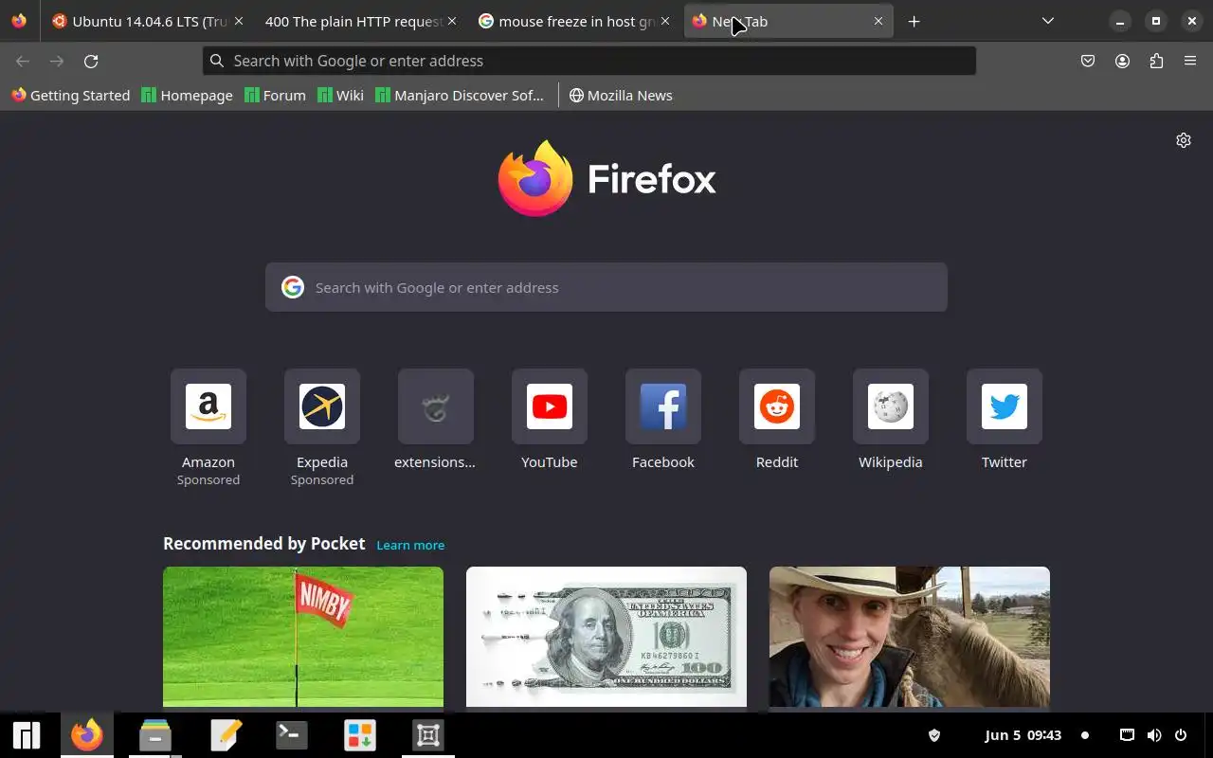Image resolution: width=1213 pixels, height=758 pixels.
Task: Go forward one page
Action: coord(57,61)
